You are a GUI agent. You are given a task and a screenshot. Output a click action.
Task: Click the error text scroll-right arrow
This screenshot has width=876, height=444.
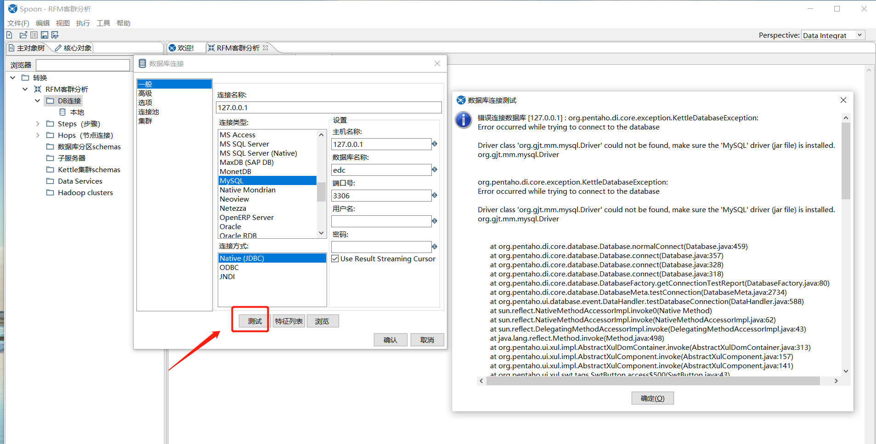836,381
